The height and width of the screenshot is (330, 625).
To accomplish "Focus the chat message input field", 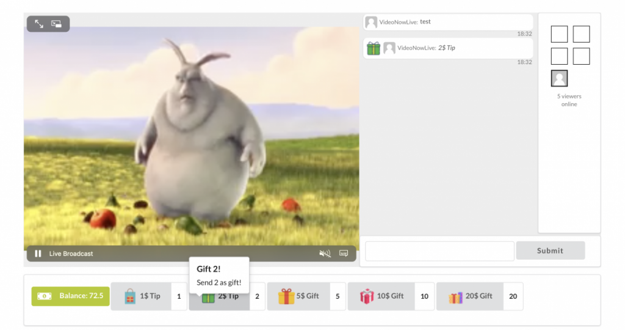I will [x=439, y=251].
